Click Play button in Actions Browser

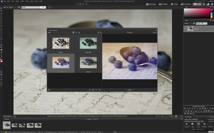tap(130, 90)
